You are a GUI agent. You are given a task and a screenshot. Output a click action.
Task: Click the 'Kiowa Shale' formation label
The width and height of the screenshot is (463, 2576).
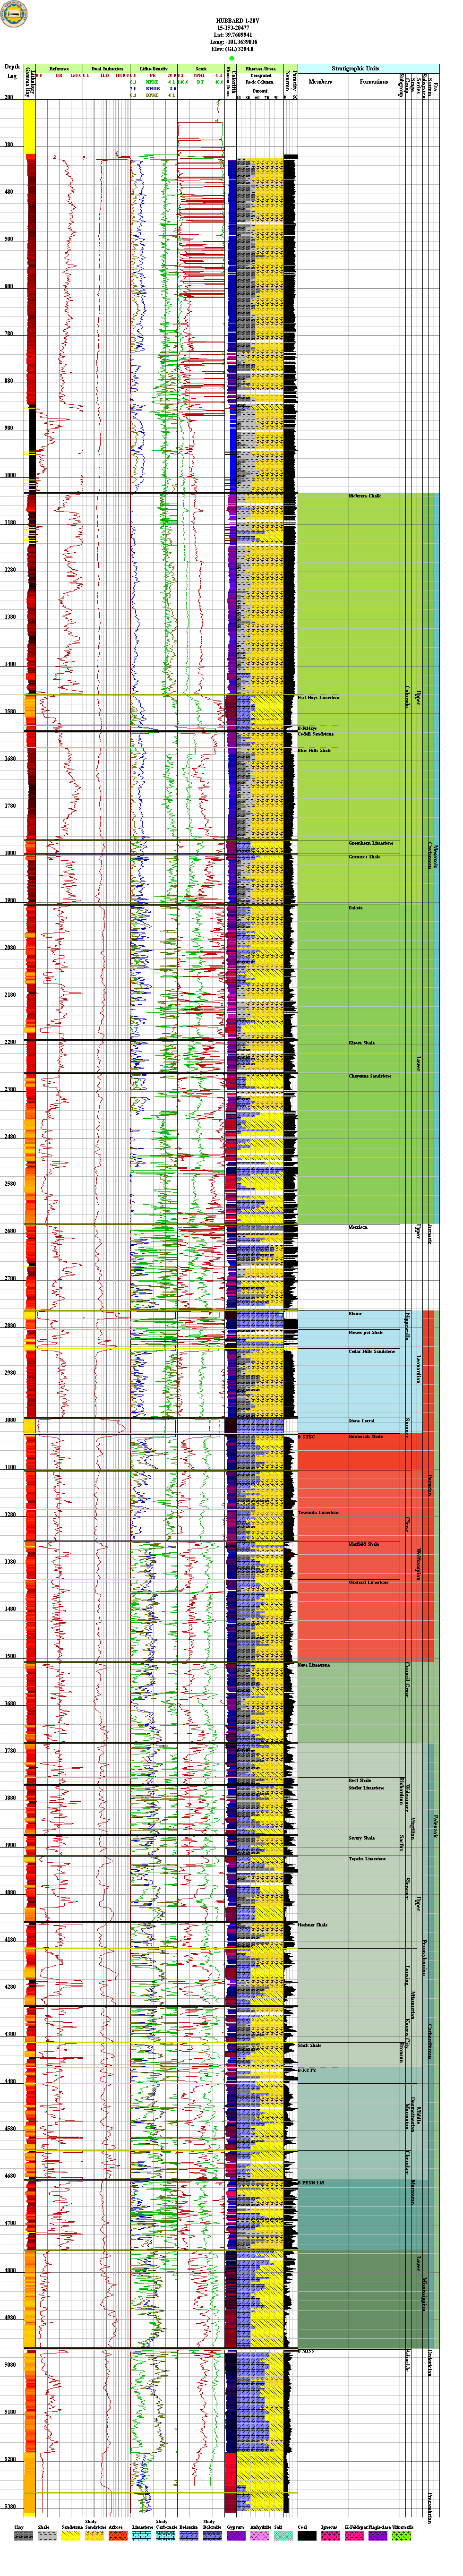point(362,1043)
